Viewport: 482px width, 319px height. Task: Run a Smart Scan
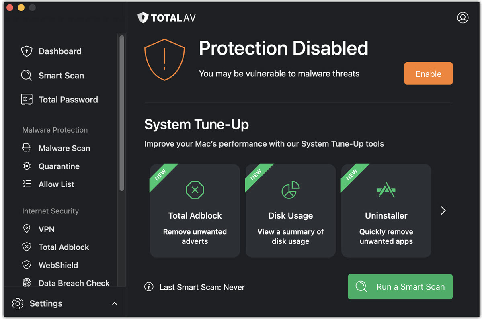pos(400,287)
